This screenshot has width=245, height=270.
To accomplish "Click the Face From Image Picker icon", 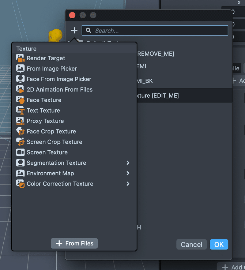I will coord(20,79).
